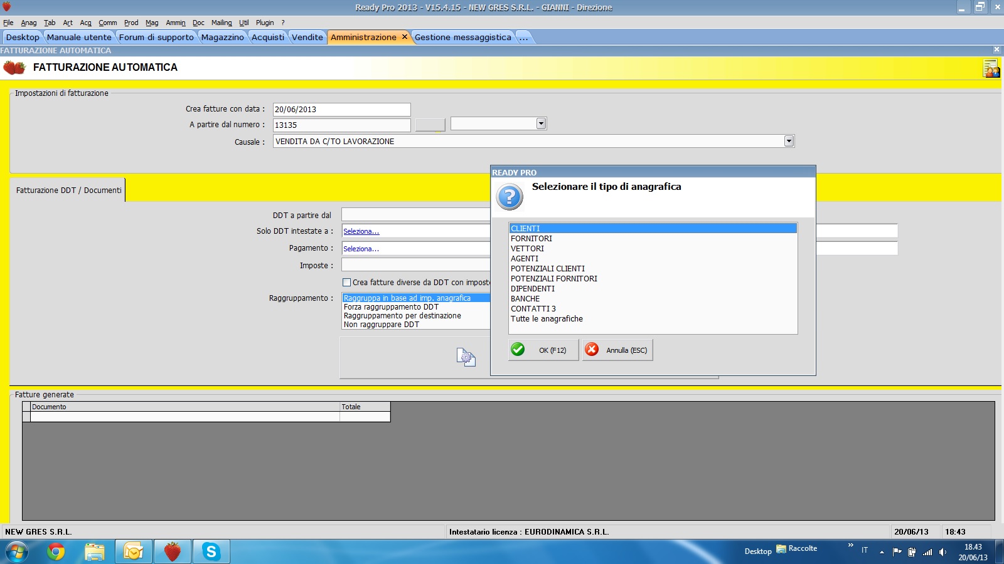Viewport: 1004px width, 564px height.
Task: Tick 'Crea fatture diverse da DDT' checkbox
Action: (346, 283)
